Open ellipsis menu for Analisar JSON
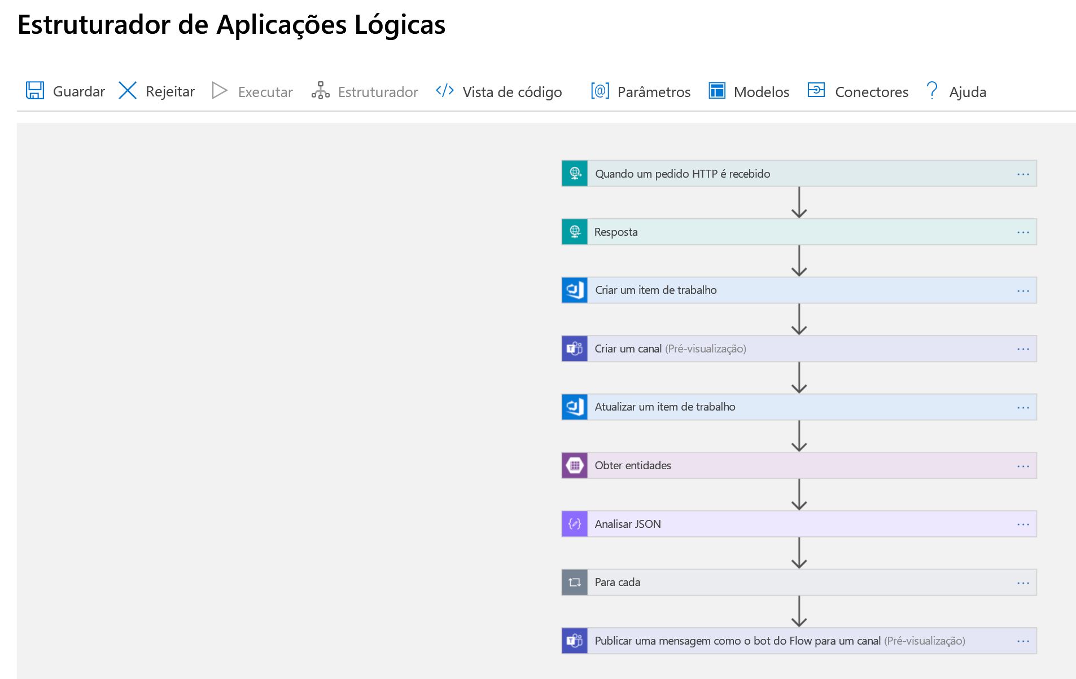Viewport: 1076px width, 679px height. pos(1023,524)
